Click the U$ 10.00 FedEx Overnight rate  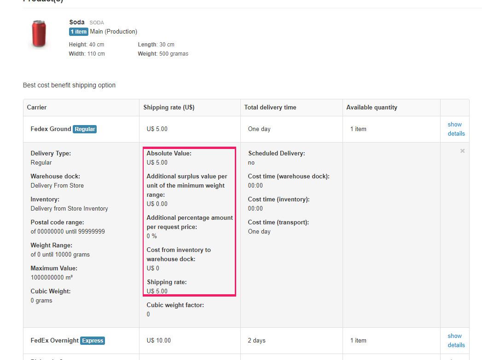(158, 340)
